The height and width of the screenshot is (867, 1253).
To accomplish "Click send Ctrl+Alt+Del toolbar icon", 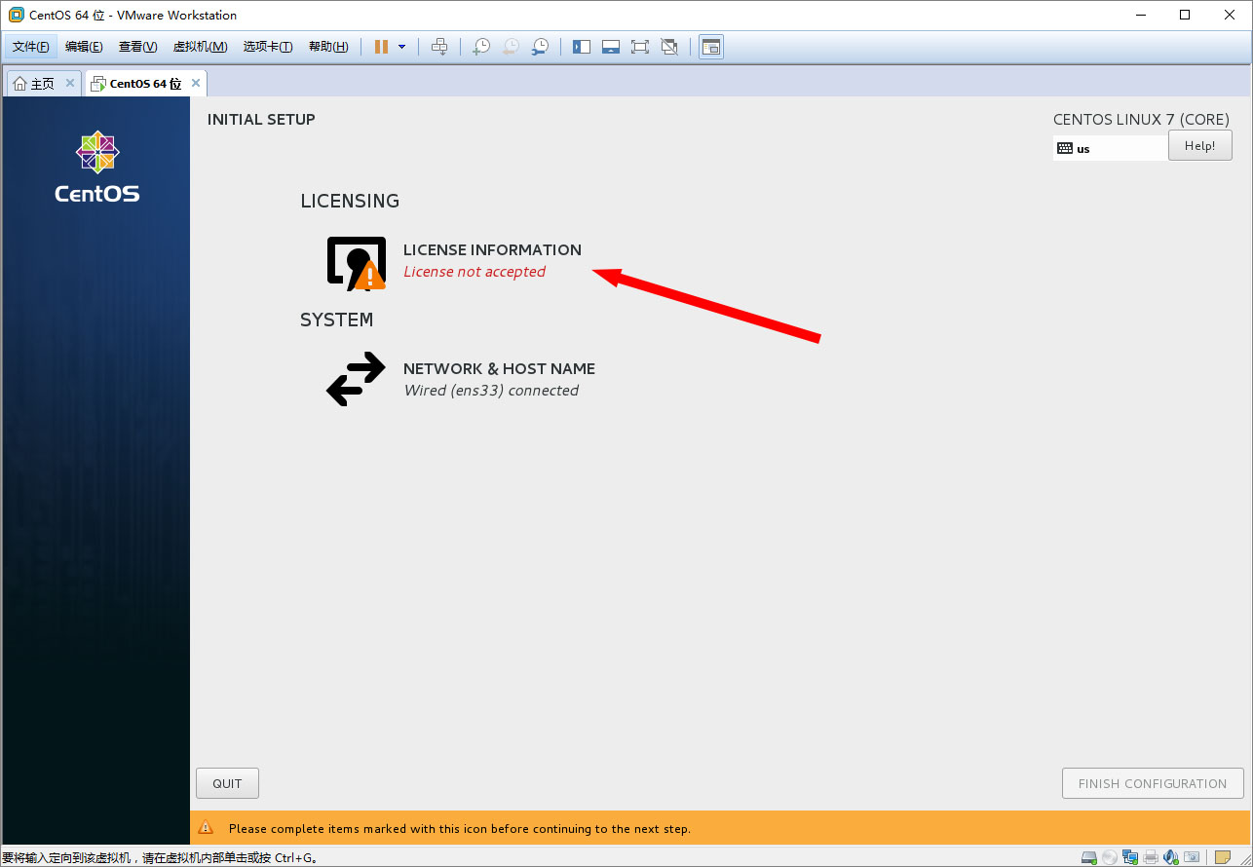I will pos(439,47).
